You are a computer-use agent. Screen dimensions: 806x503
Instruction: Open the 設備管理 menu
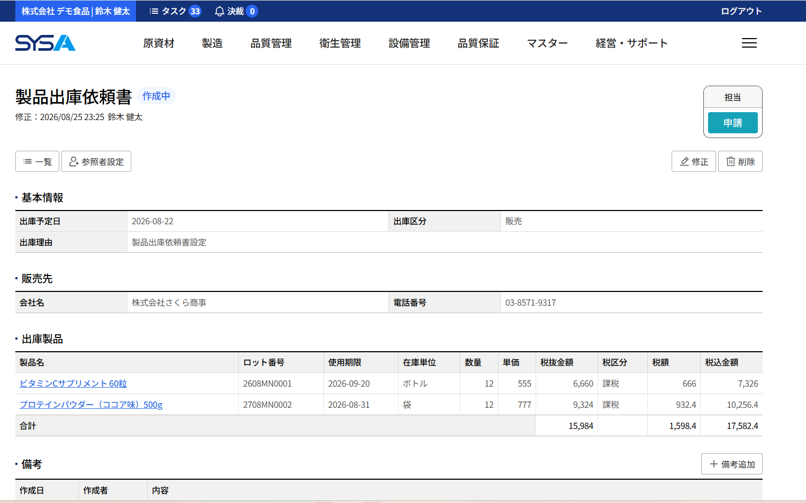point(409,43)
